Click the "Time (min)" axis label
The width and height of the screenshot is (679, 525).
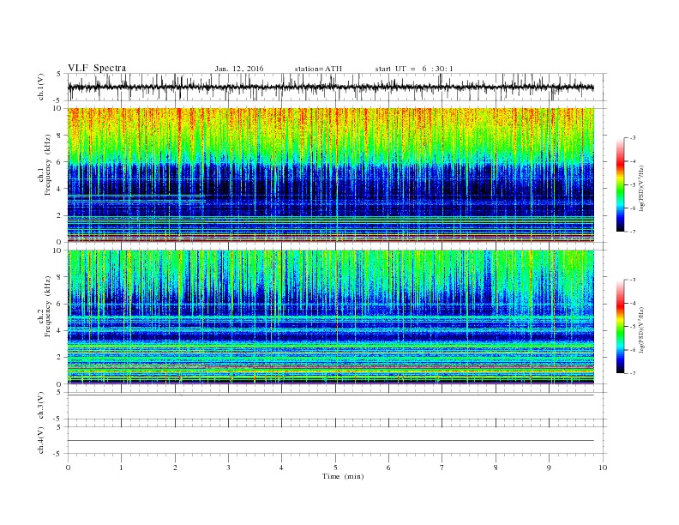pos(343,476)
